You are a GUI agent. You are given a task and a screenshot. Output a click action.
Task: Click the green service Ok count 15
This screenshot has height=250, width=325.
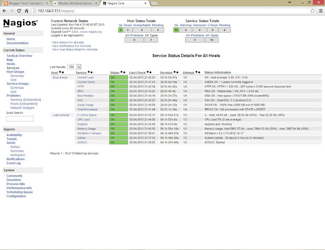pos(176,30)
